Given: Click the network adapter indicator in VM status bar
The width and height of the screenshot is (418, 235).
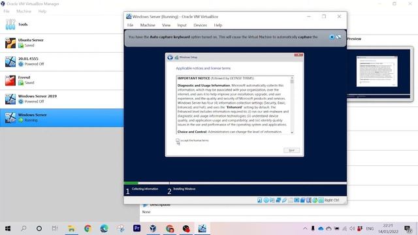Looking at the screenshot, I should 278,200.
